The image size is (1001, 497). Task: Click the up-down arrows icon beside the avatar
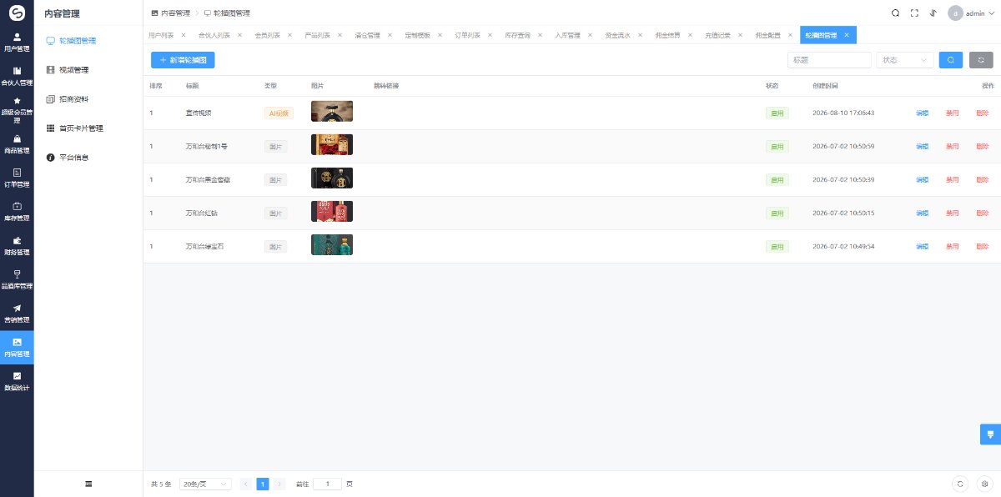(x=933, y=13)
